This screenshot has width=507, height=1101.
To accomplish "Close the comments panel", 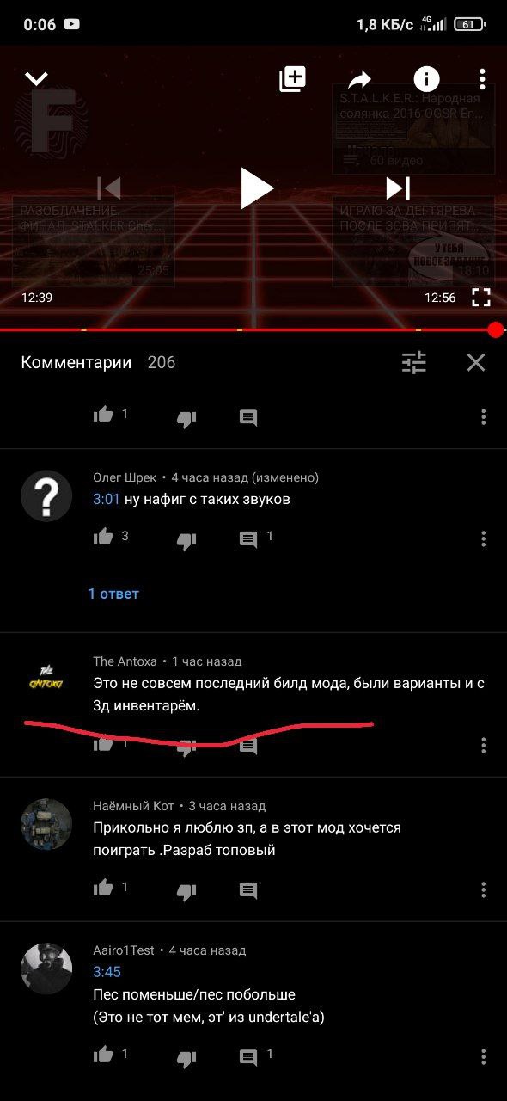I will pos(476,362).
